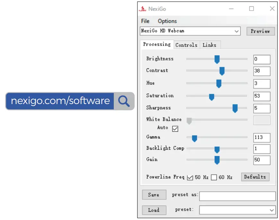Click the Preview button
The width and height of the screenshot is (279, 220).
coord(260,31)
